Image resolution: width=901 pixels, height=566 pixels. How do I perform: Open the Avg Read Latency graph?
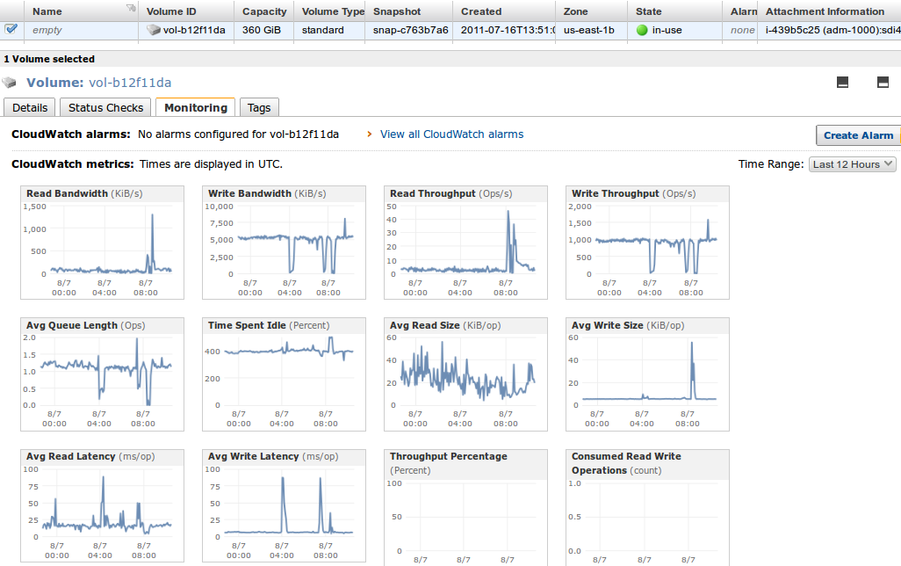coord(102,505)
